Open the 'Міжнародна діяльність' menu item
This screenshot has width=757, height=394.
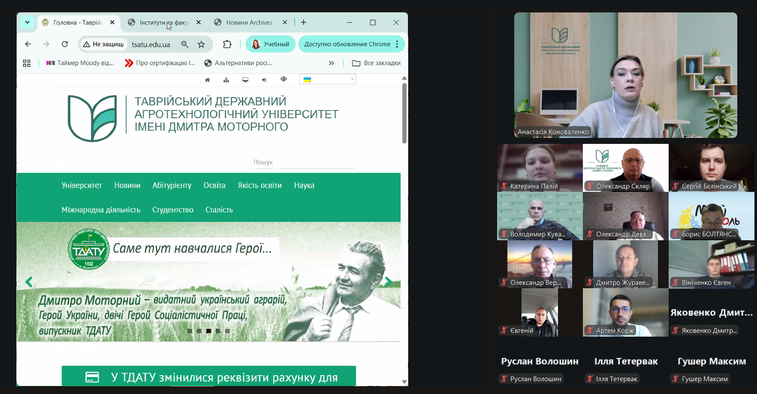pos(101,210)
